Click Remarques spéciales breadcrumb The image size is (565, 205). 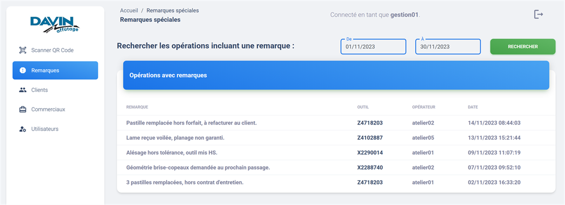click(172, 10)
